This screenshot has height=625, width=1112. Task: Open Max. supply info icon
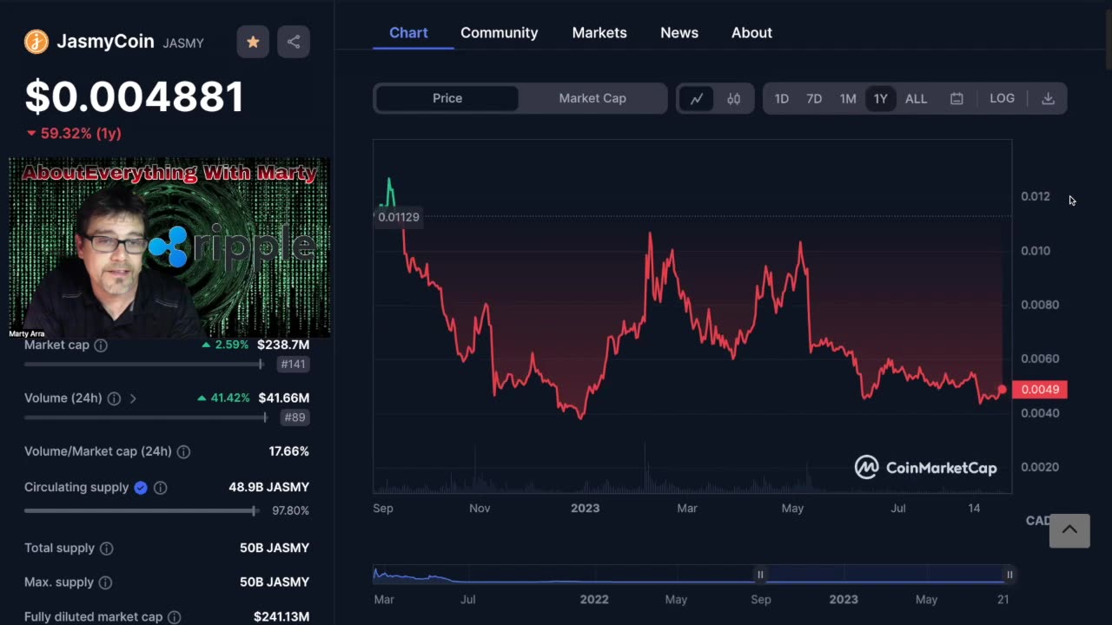(105, 582)
